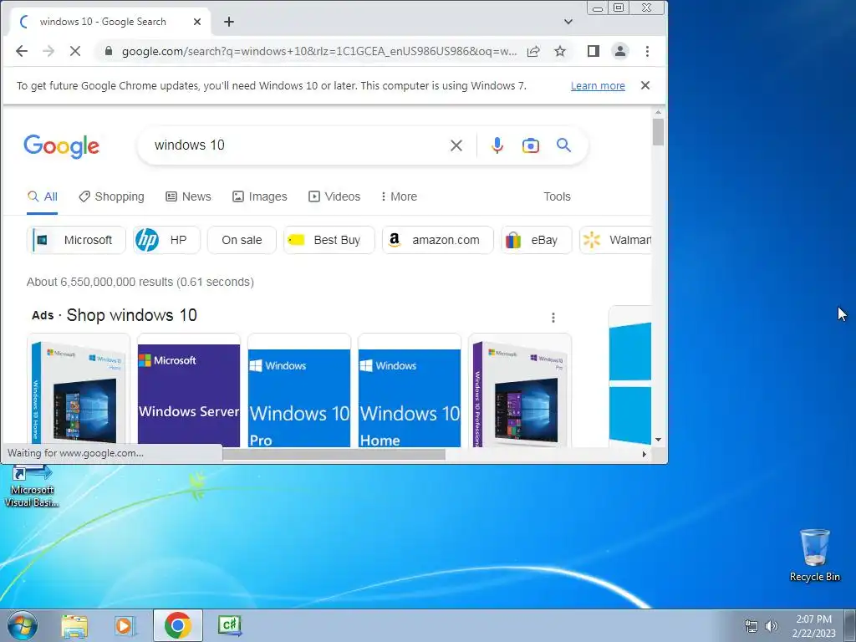Start voice search with the microphone icon
Image resolution: width=856 pixels, height=642 pixels.
497,145
